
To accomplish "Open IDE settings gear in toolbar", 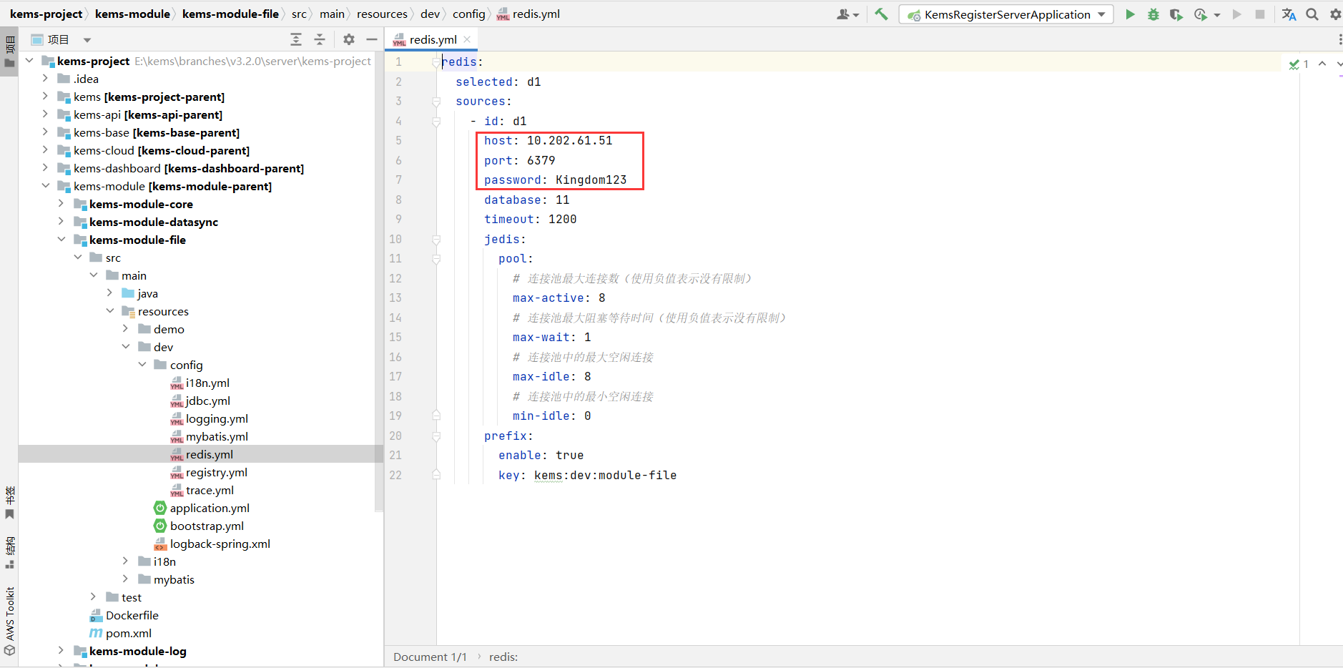I will pyautogui.click(x=1335, y=14).
